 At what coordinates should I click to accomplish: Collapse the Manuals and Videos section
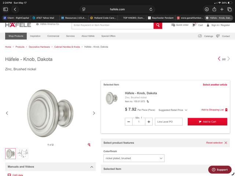click(92, 167)
